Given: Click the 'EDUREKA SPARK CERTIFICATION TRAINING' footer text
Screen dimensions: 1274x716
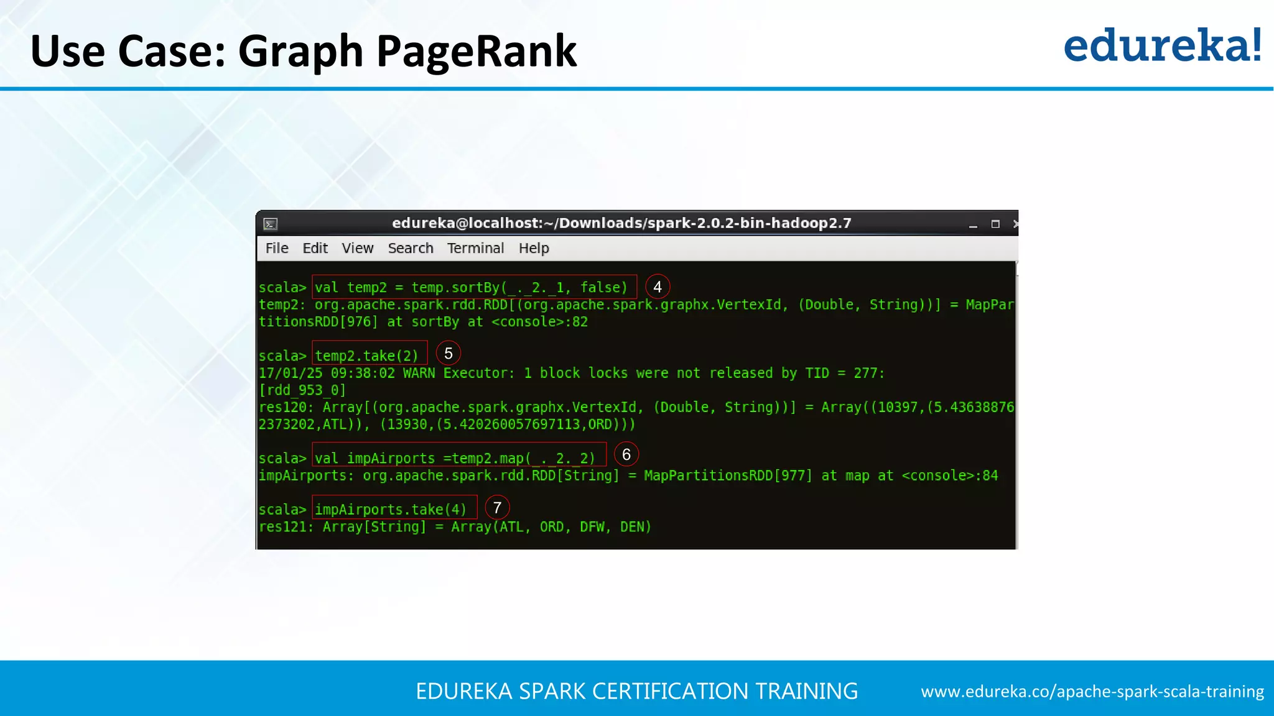Looking at the screenshot, I should click(x=636, y=691).
